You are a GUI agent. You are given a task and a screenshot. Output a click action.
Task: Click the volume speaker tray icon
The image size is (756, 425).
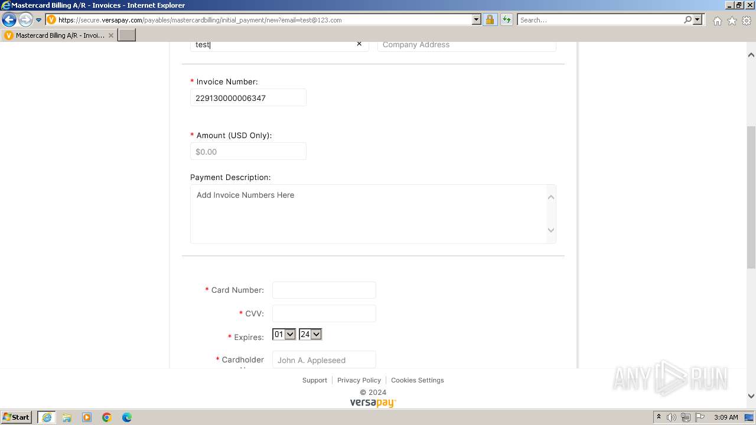pos(672,417)
